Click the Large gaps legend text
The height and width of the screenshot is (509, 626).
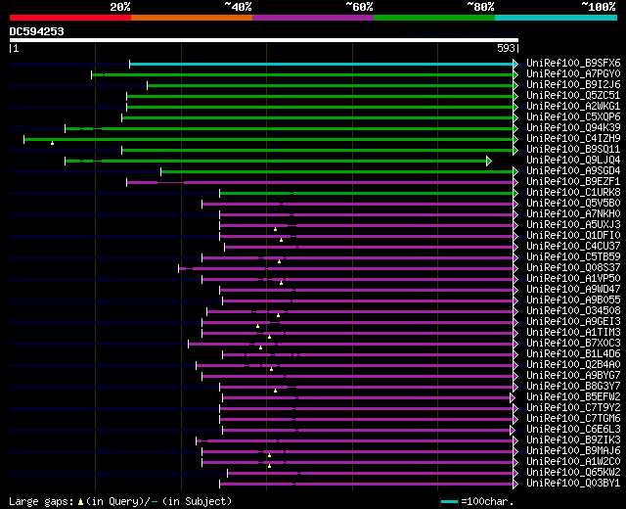point(41,502)
